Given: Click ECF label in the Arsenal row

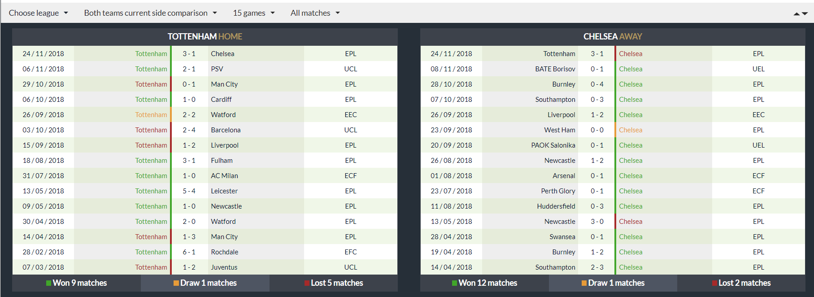Looking at the screenshot, I should click(x=758, y=176).
